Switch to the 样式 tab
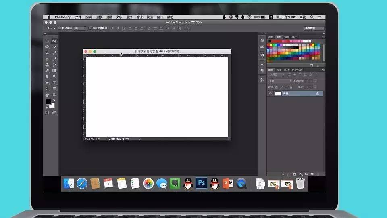Viewport: 387px width, 218px height. 294,37
